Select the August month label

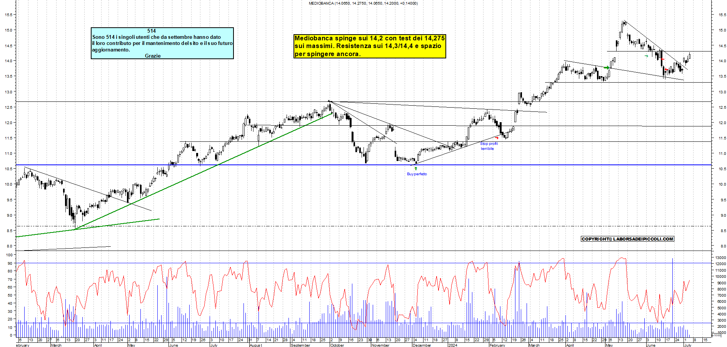pos(256,345)
